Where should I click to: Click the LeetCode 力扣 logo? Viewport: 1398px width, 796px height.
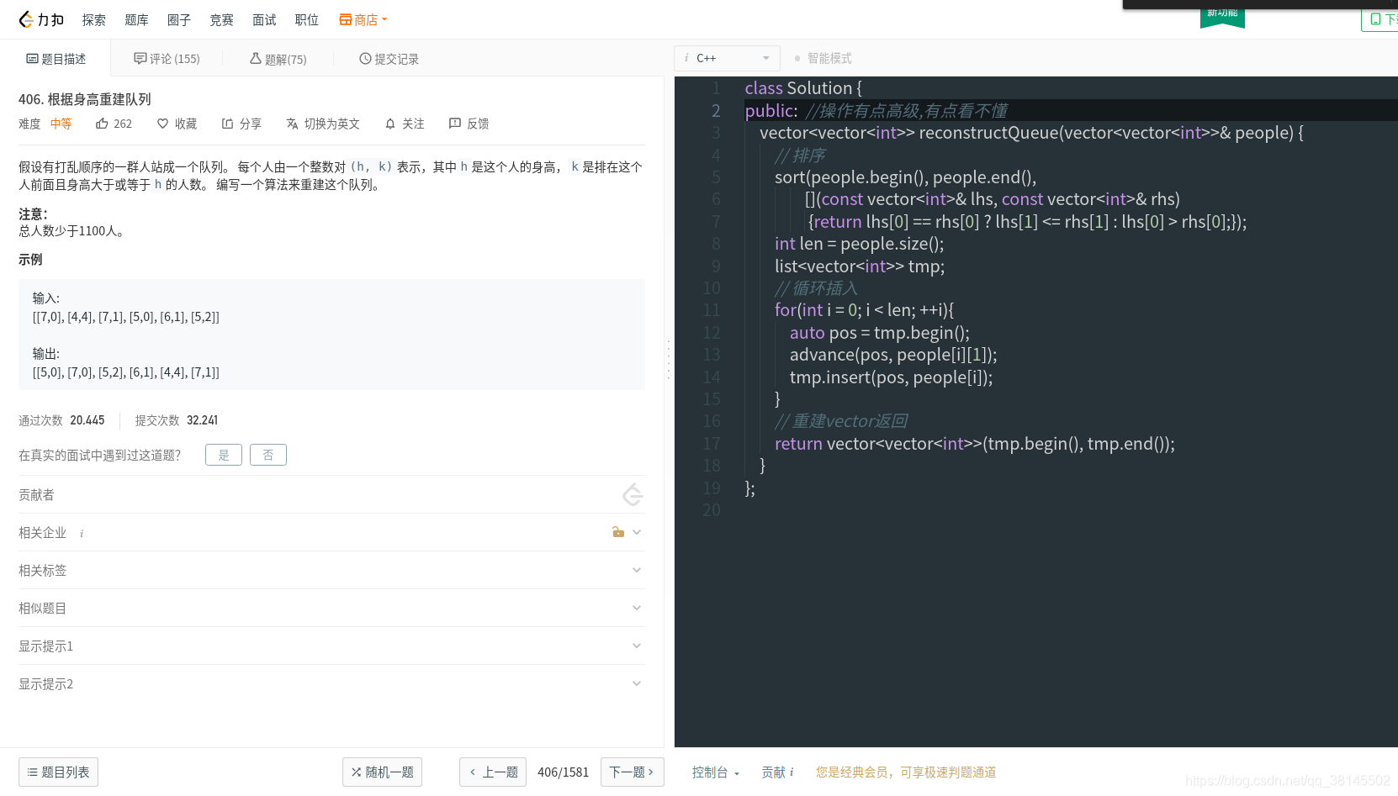coord(41,19)
